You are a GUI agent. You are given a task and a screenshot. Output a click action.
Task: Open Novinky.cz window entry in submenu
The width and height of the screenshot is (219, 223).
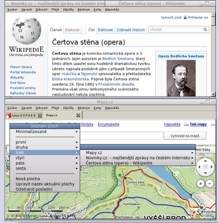click(138, 158)
